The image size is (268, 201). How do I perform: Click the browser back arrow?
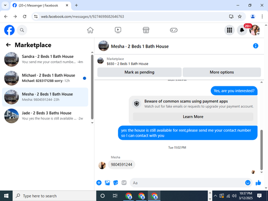point(6,17)
